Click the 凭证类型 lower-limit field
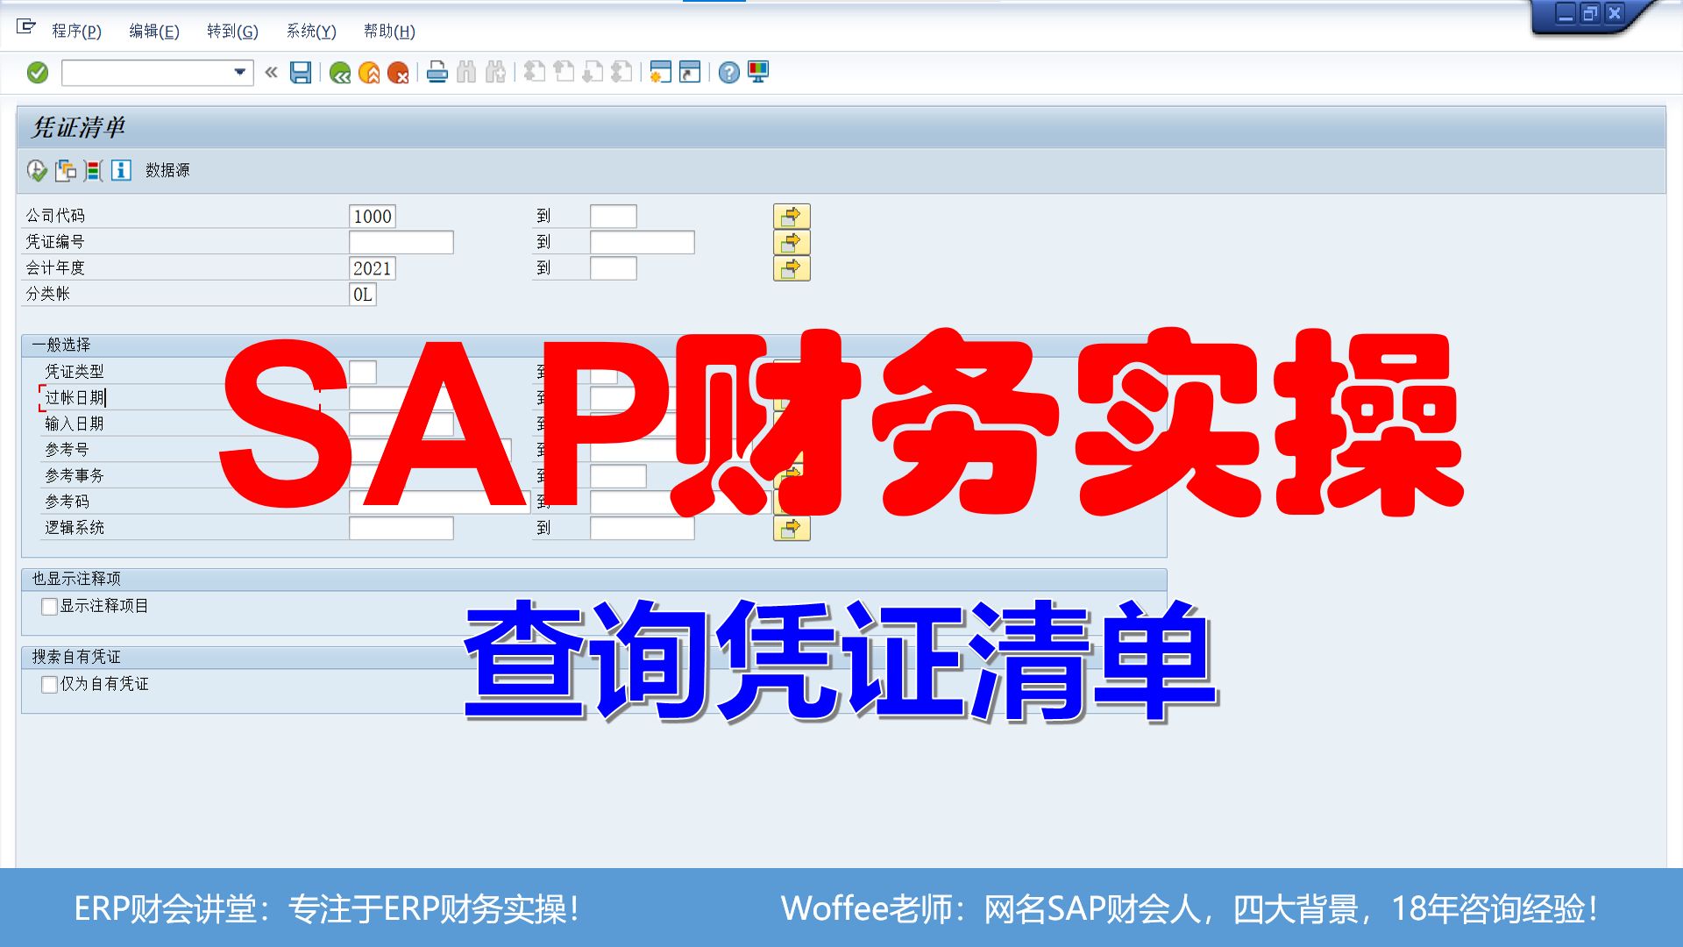Viewport: 1683px width, 947px height. 363,373
